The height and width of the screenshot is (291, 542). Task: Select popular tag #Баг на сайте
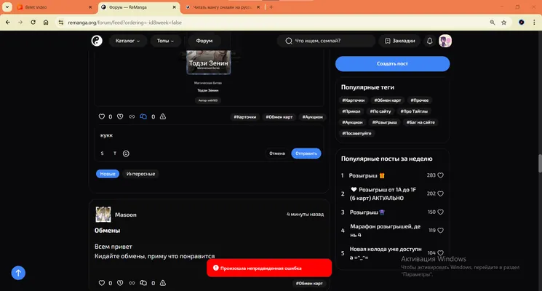(421, 122)
